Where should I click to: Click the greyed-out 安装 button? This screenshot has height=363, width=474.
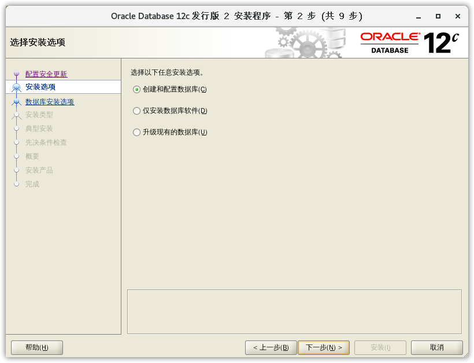pos(380,347)
